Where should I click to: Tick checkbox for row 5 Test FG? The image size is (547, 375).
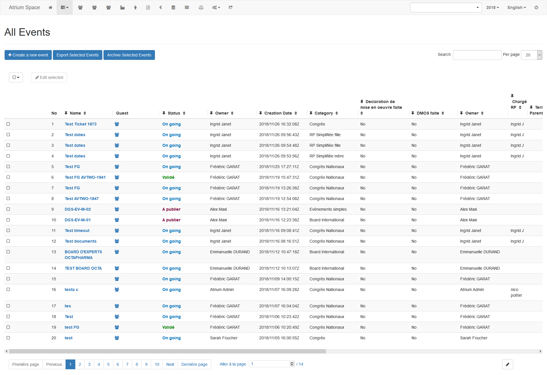[8, 167]
